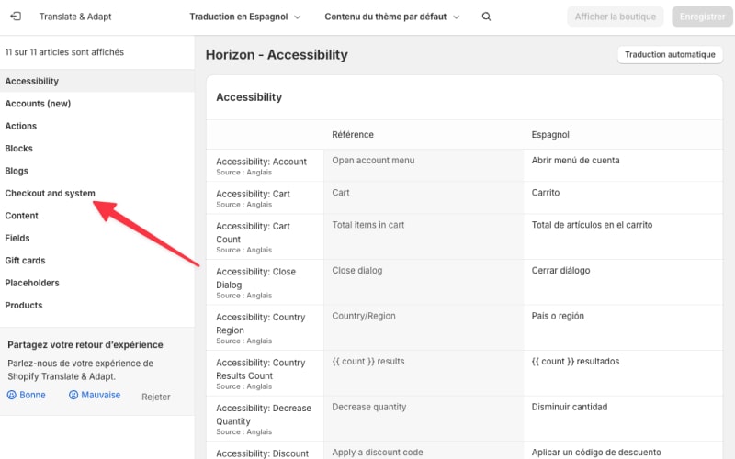Image resolution: width=735 pixels, height=459 pixels.
Task: Select Checkout and system in sidebar
Action: point(51,194)
